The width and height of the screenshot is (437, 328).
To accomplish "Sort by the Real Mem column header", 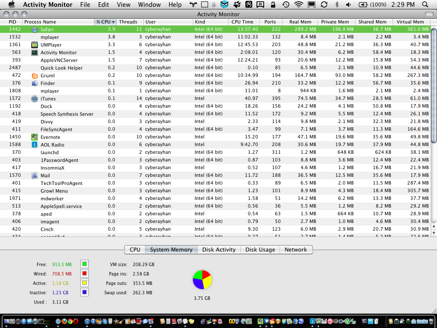I will coord(300,22).
